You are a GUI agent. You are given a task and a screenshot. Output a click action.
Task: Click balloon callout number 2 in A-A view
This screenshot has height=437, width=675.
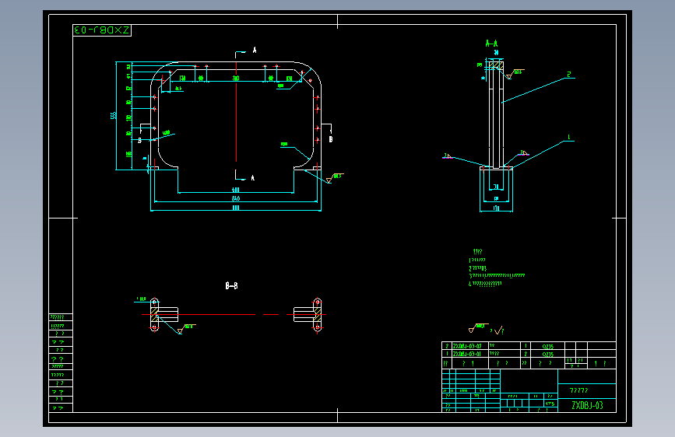point(568,75)
